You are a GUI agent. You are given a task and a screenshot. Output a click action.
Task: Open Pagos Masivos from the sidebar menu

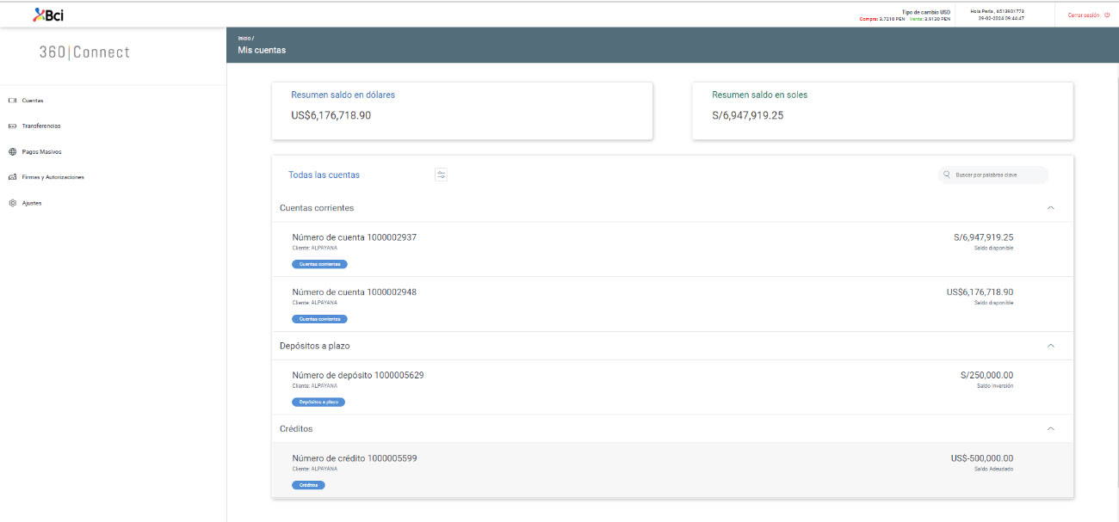coord(41,152)
